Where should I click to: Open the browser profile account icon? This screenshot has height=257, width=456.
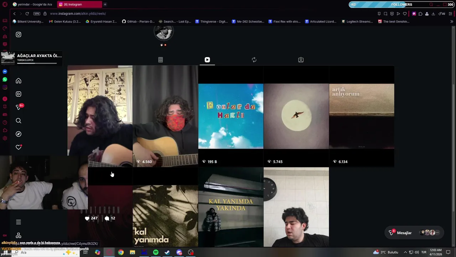pyautogui.click(x=427, y=14)
